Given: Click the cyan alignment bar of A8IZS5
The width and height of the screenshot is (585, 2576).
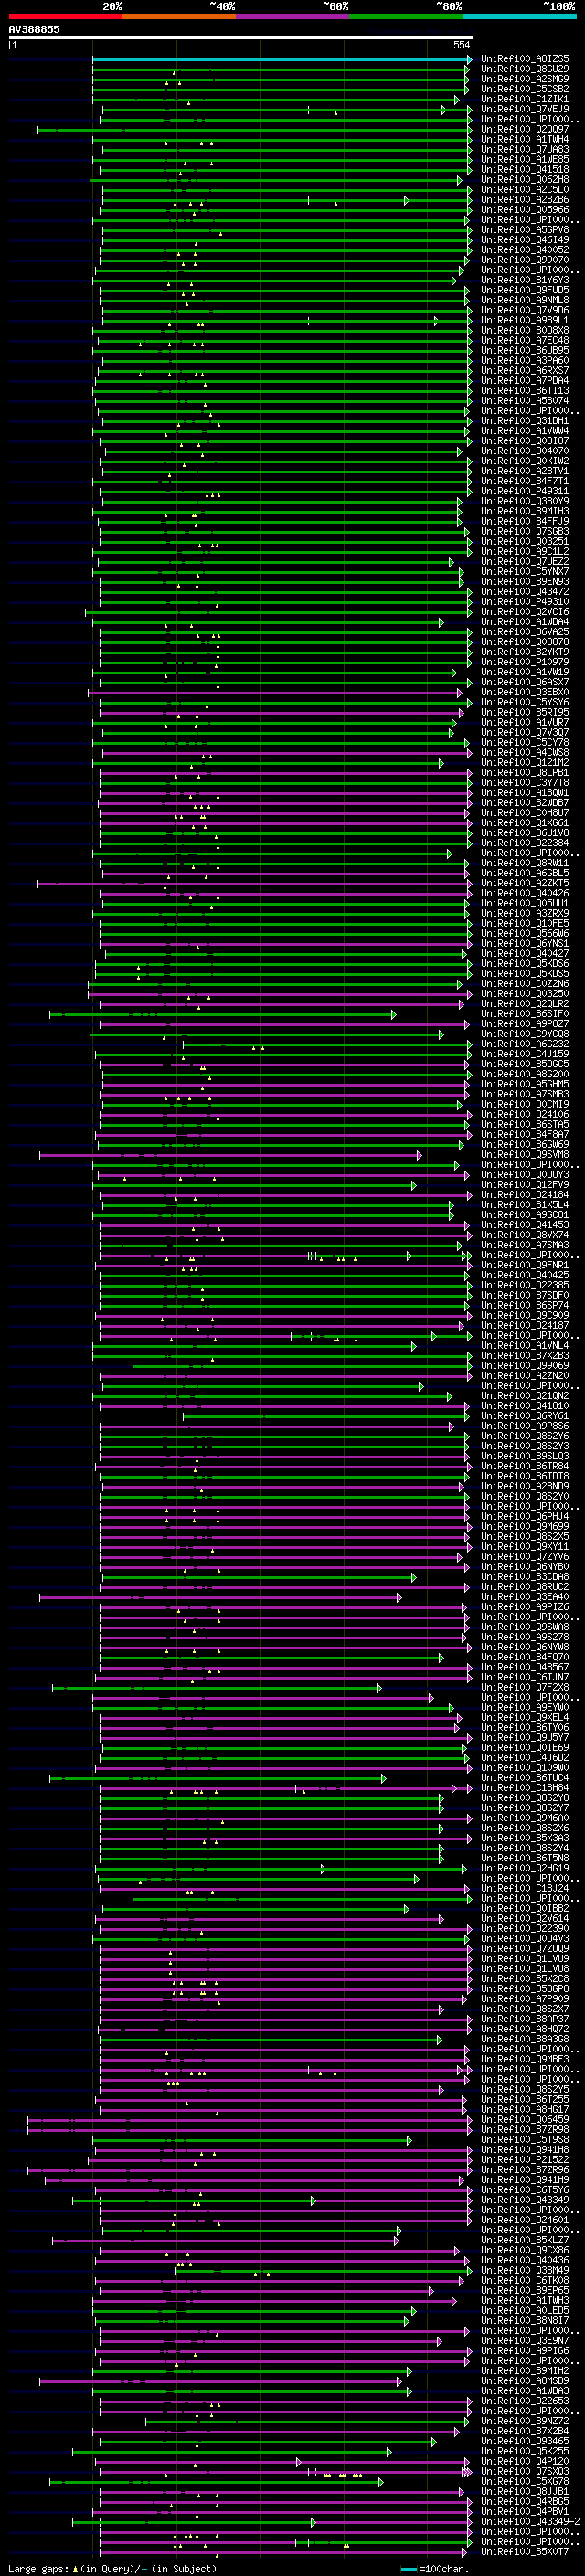Looking at the screenshot, I should pyautogui.click(x=281, y=60).
